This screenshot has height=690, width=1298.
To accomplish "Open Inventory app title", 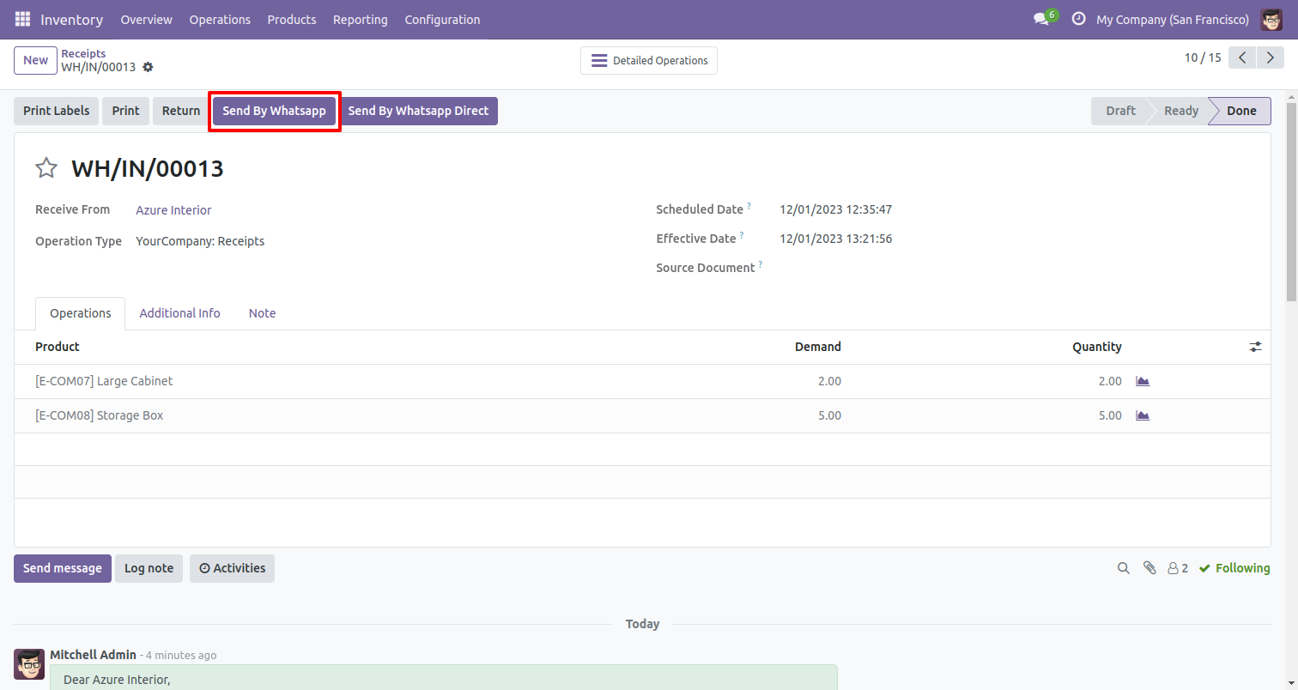I will pyautogui.click(x=71, y=19).
